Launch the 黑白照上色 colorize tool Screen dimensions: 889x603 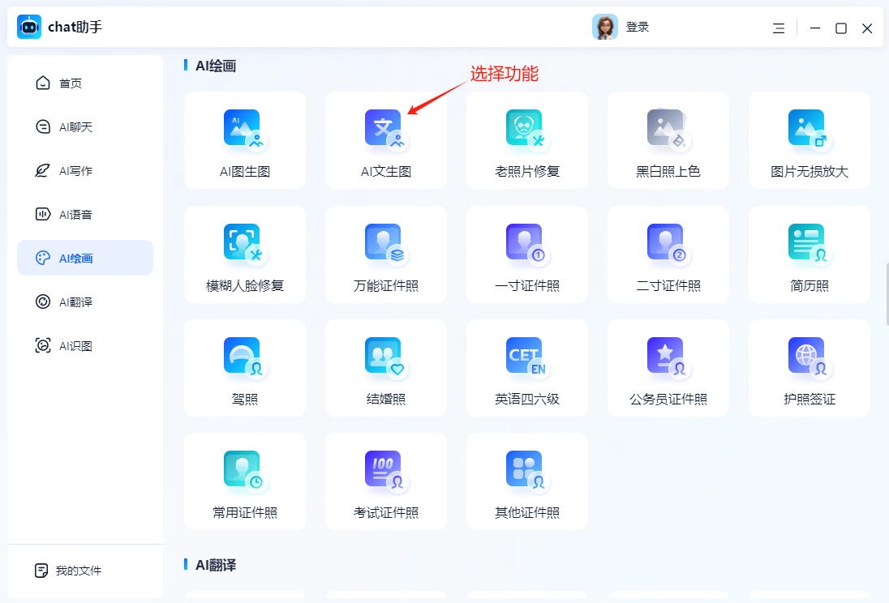click(668, 139)
